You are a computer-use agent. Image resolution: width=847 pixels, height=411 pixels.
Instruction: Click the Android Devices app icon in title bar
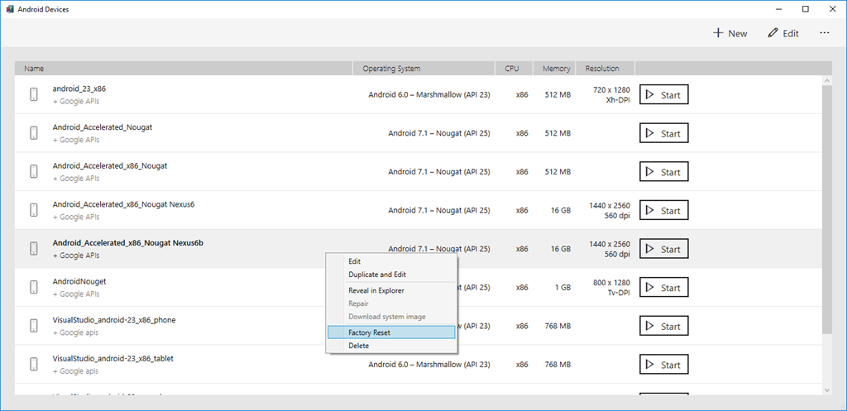tap(10, 9)
